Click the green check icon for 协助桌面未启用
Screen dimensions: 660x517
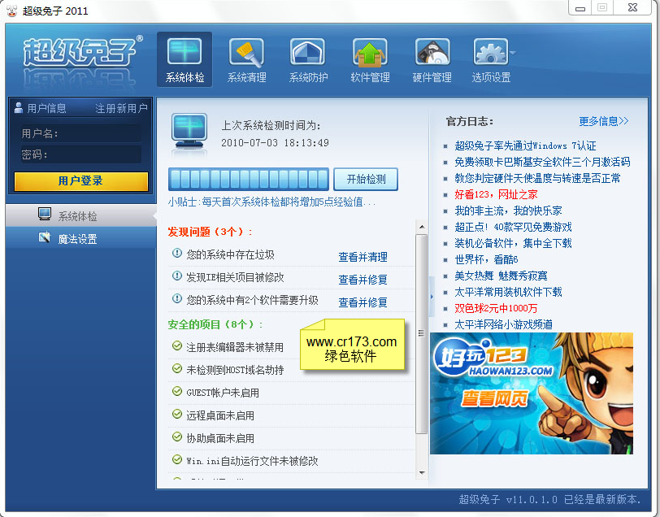pyautogui.click(x=177, y=437)
